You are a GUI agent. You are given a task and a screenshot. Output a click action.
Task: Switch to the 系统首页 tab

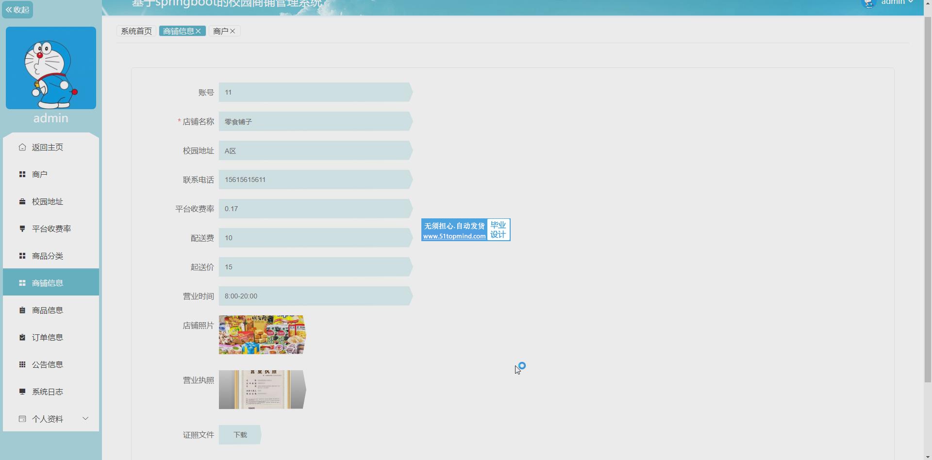point(136,31)
